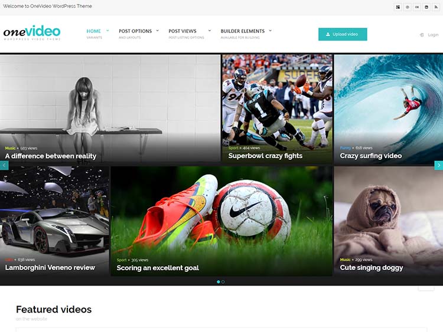Open 'Scoring an excellent goal' title
The width and height of the screenshot is (443, 332).
(x=158, y=268)
